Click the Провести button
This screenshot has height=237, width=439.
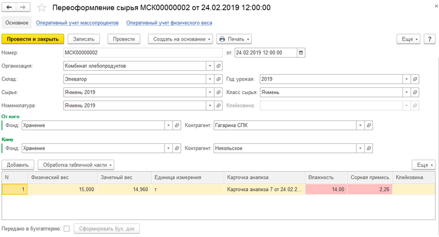point(124,39)
